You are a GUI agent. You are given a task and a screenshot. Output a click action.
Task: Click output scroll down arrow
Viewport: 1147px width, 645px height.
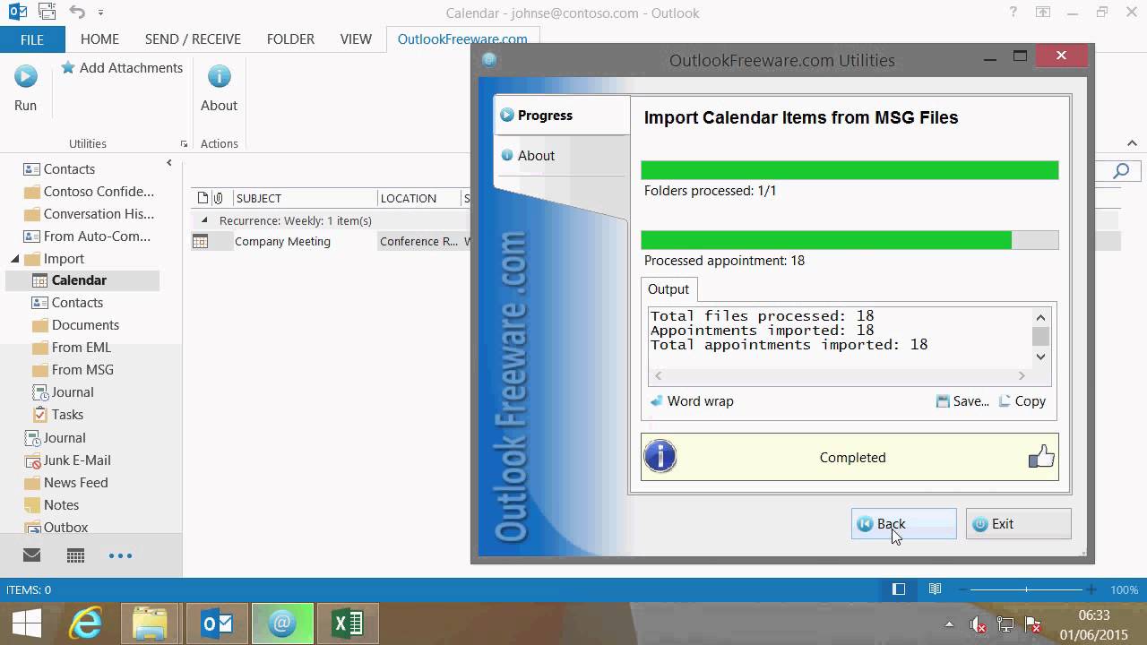(1040, 357)
